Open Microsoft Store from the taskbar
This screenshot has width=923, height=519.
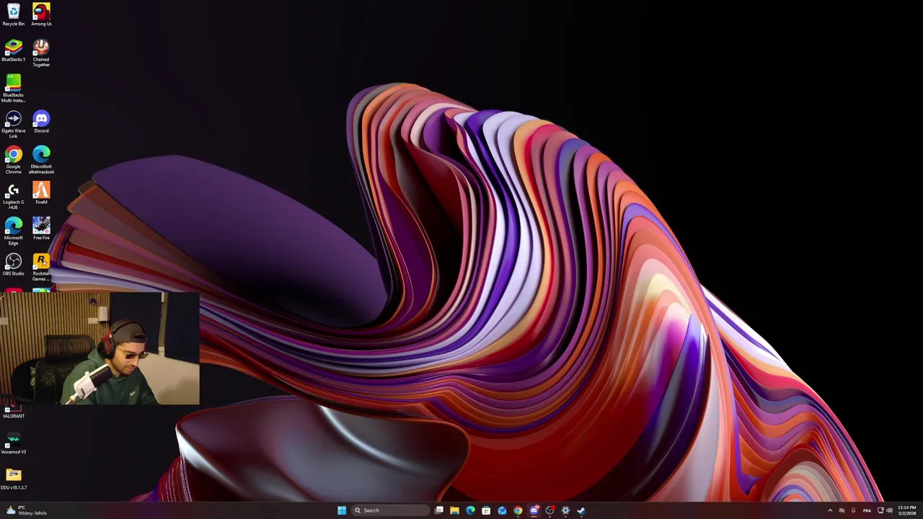(x=486, y=510)
